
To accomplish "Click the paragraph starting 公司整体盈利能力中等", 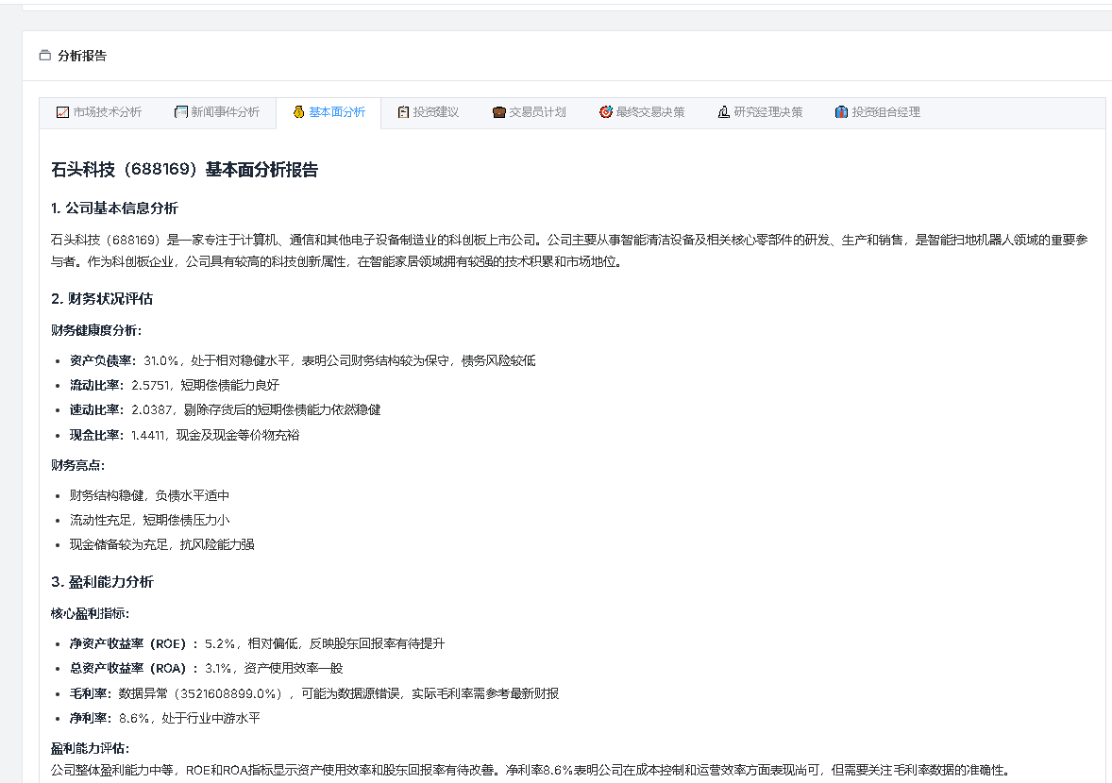I will pos(530,770).
